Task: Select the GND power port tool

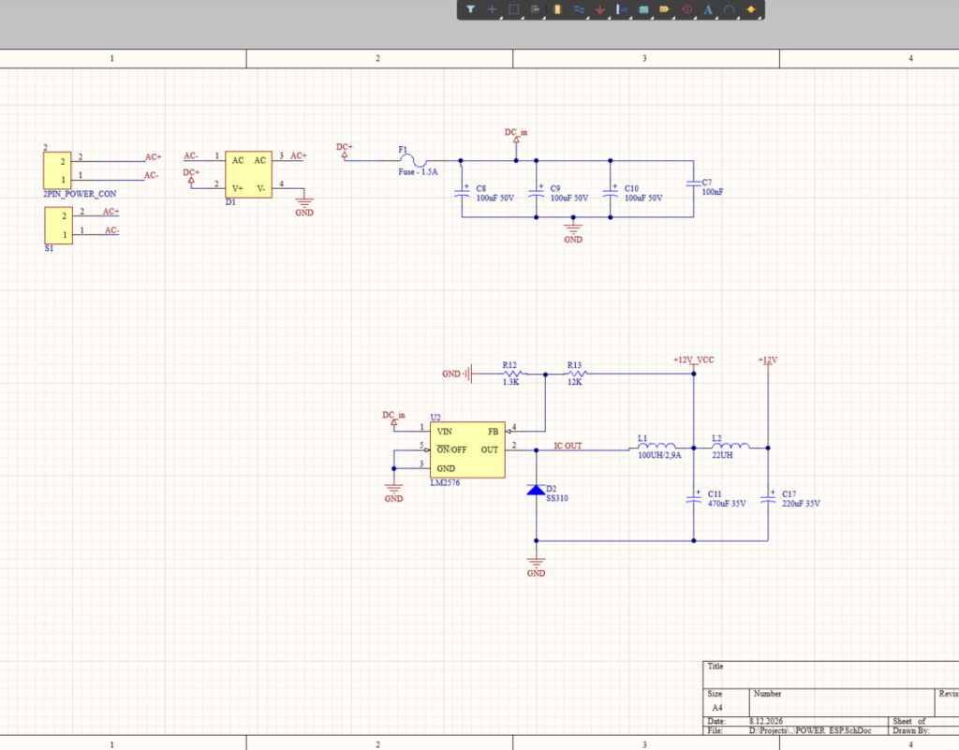Action: click(x=600, y=9)
